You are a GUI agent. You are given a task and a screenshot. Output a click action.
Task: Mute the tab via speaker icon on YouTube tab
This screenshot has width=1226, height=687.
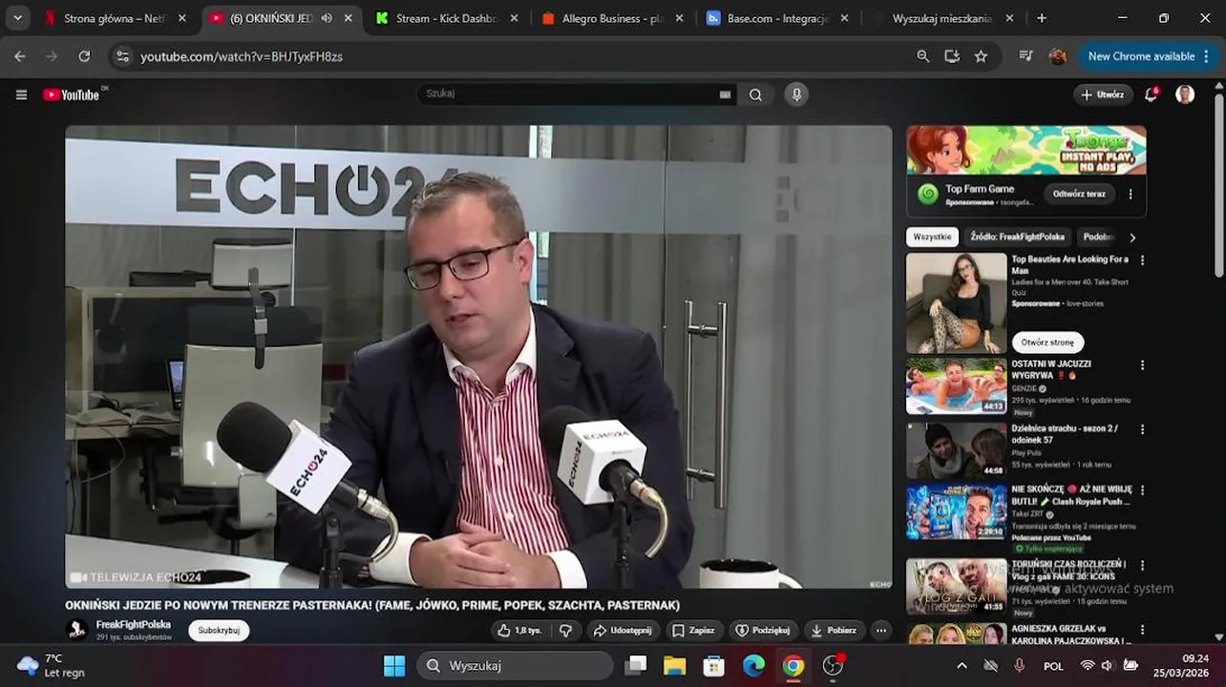pos(327,18)
